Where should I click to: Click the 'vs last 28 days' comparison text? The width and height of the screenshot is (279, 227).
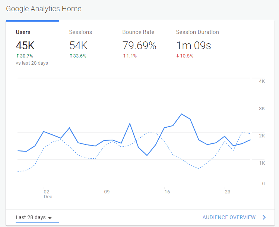pyautogui.click(x=32, y=63)
